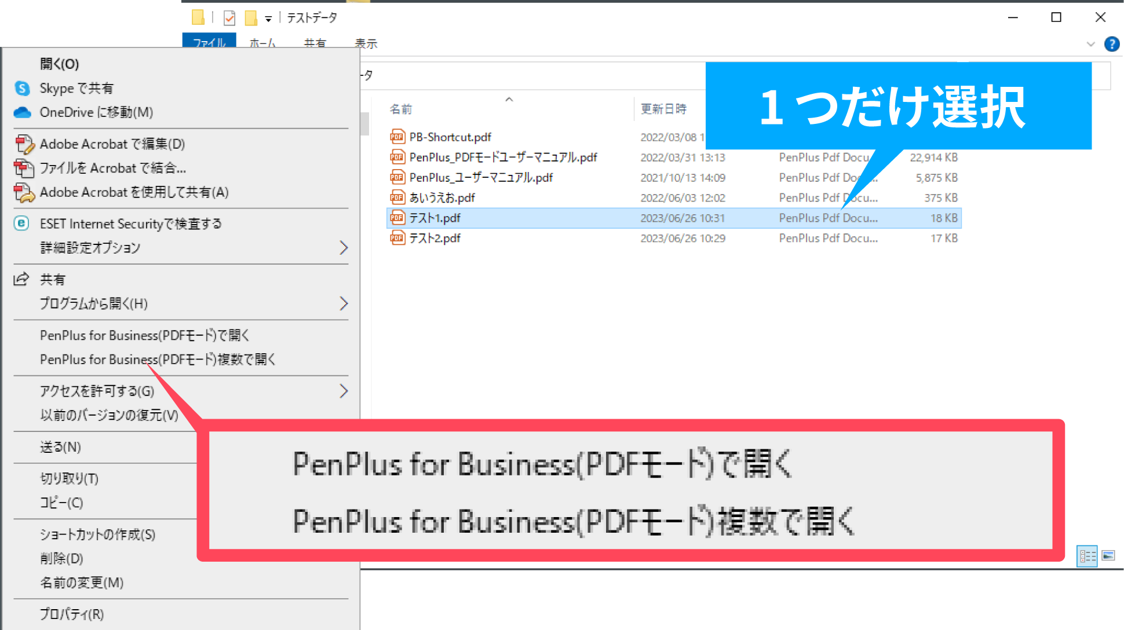This screenshot has height=630, width=1124.
Task: Select file name PenPlus_ユーザーマニュアル.pdf
Action: [481, 178]
